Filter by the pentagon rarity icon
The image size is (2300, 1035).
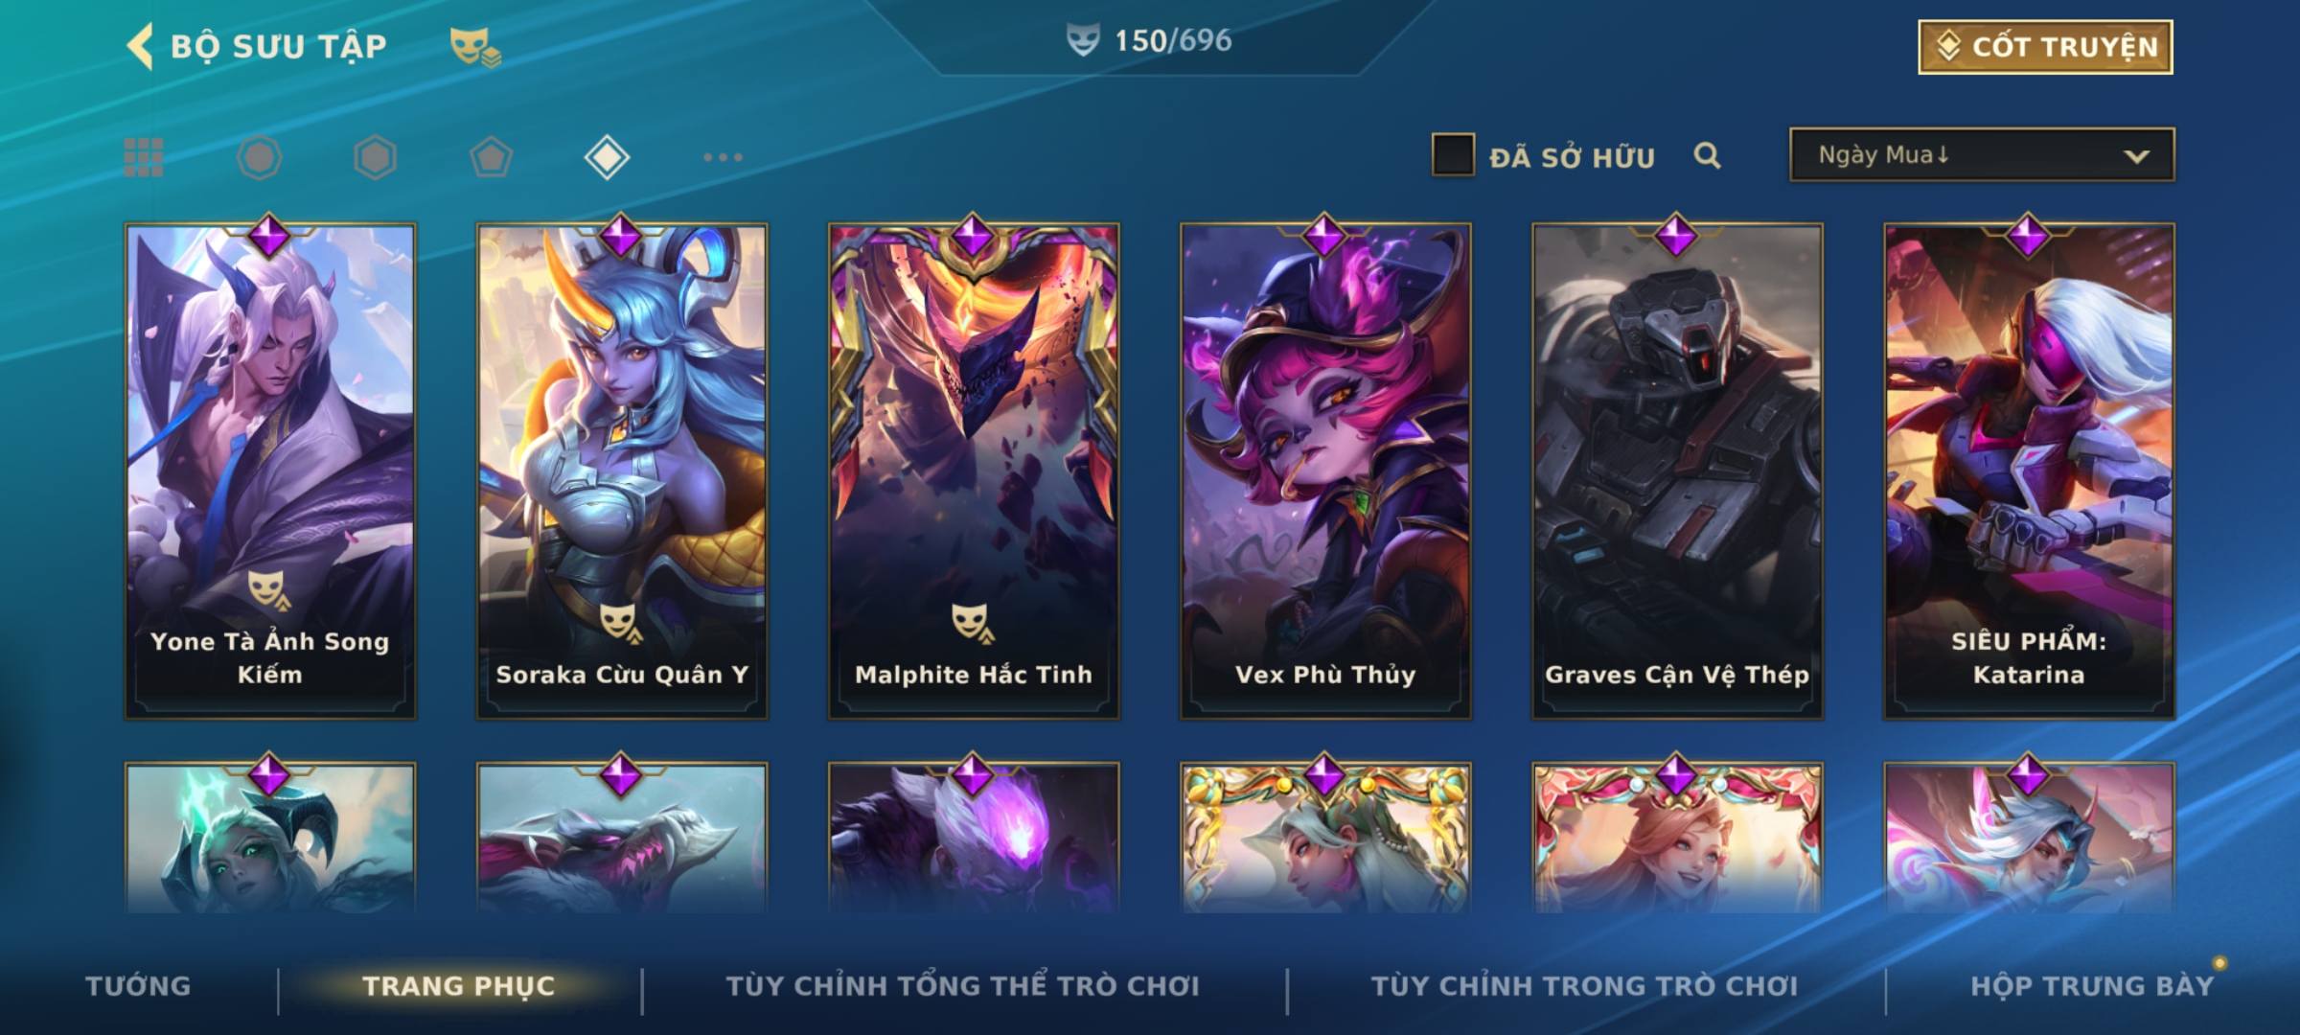point(491,157)
